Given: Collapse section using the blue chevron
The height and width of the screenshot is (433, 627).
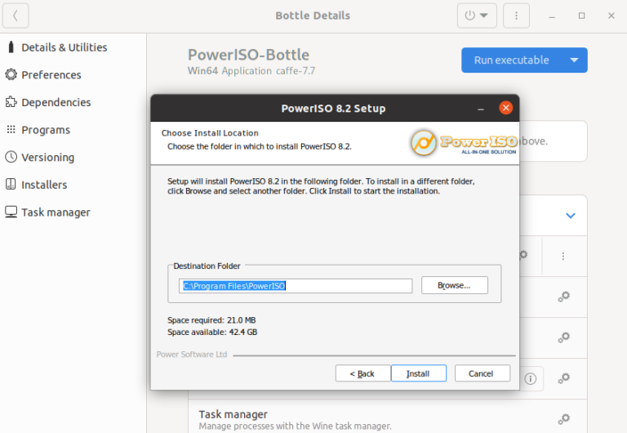Looking at the screenshot, I should click(x=571, y=216).
